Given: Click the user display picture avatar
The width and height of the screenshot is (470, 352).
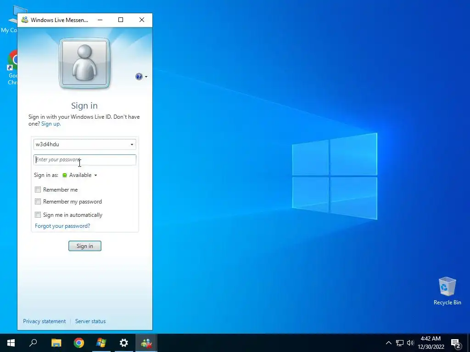Looking at the screenshot, I should [x=84, y=63].
